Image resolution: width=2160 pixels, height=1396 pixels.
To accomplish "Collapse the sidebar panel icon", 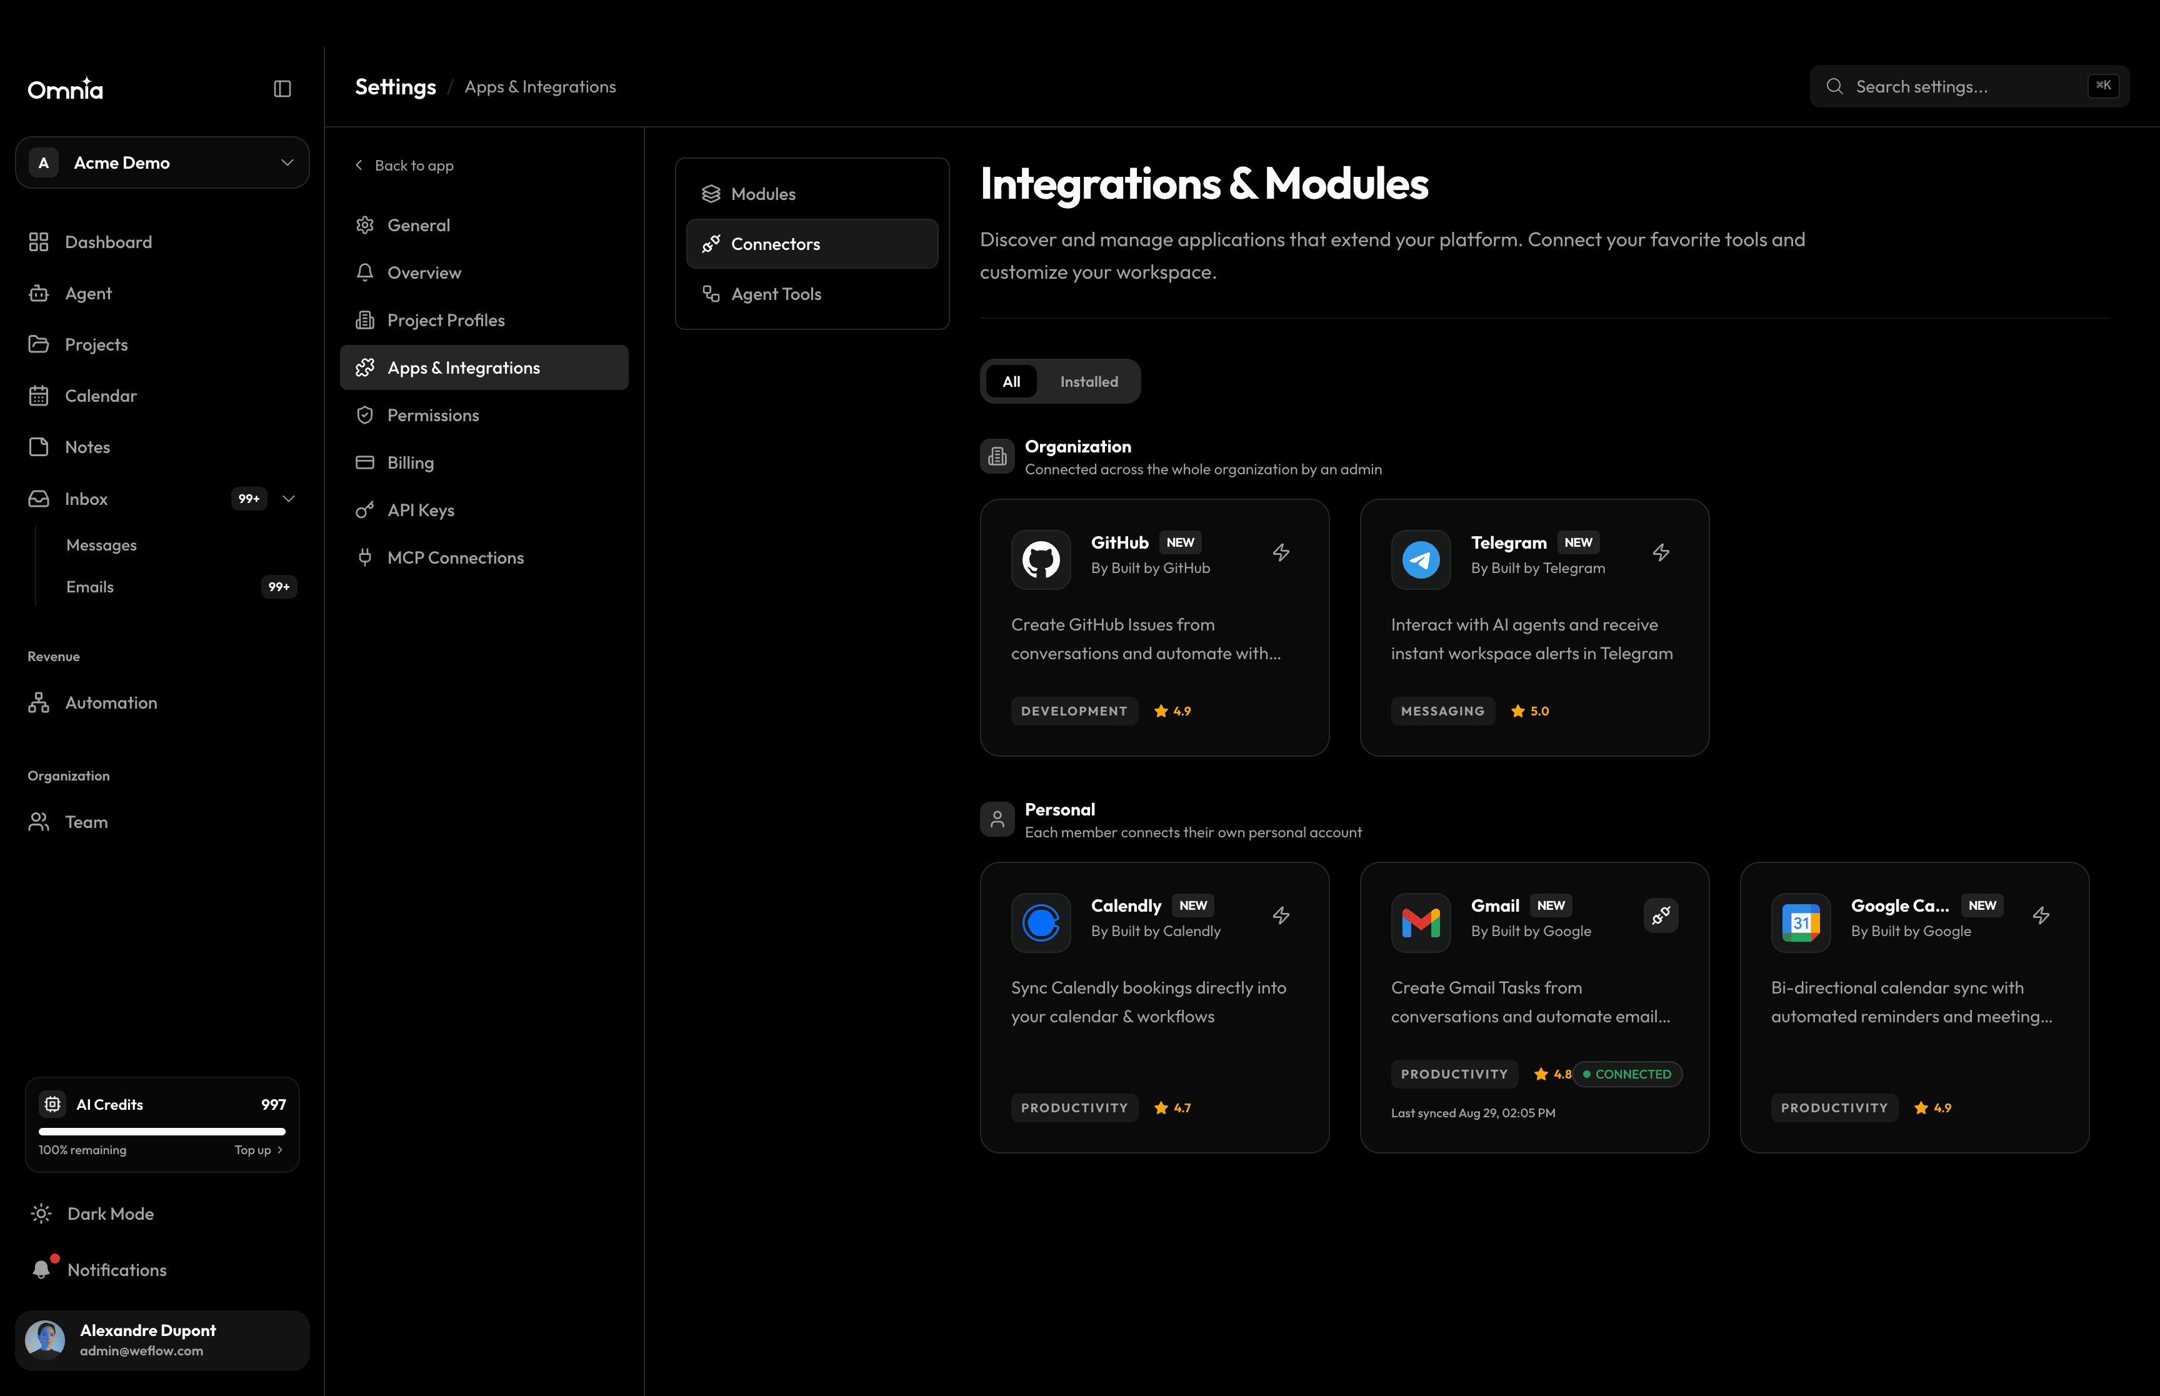I will [x=282, y=89].
